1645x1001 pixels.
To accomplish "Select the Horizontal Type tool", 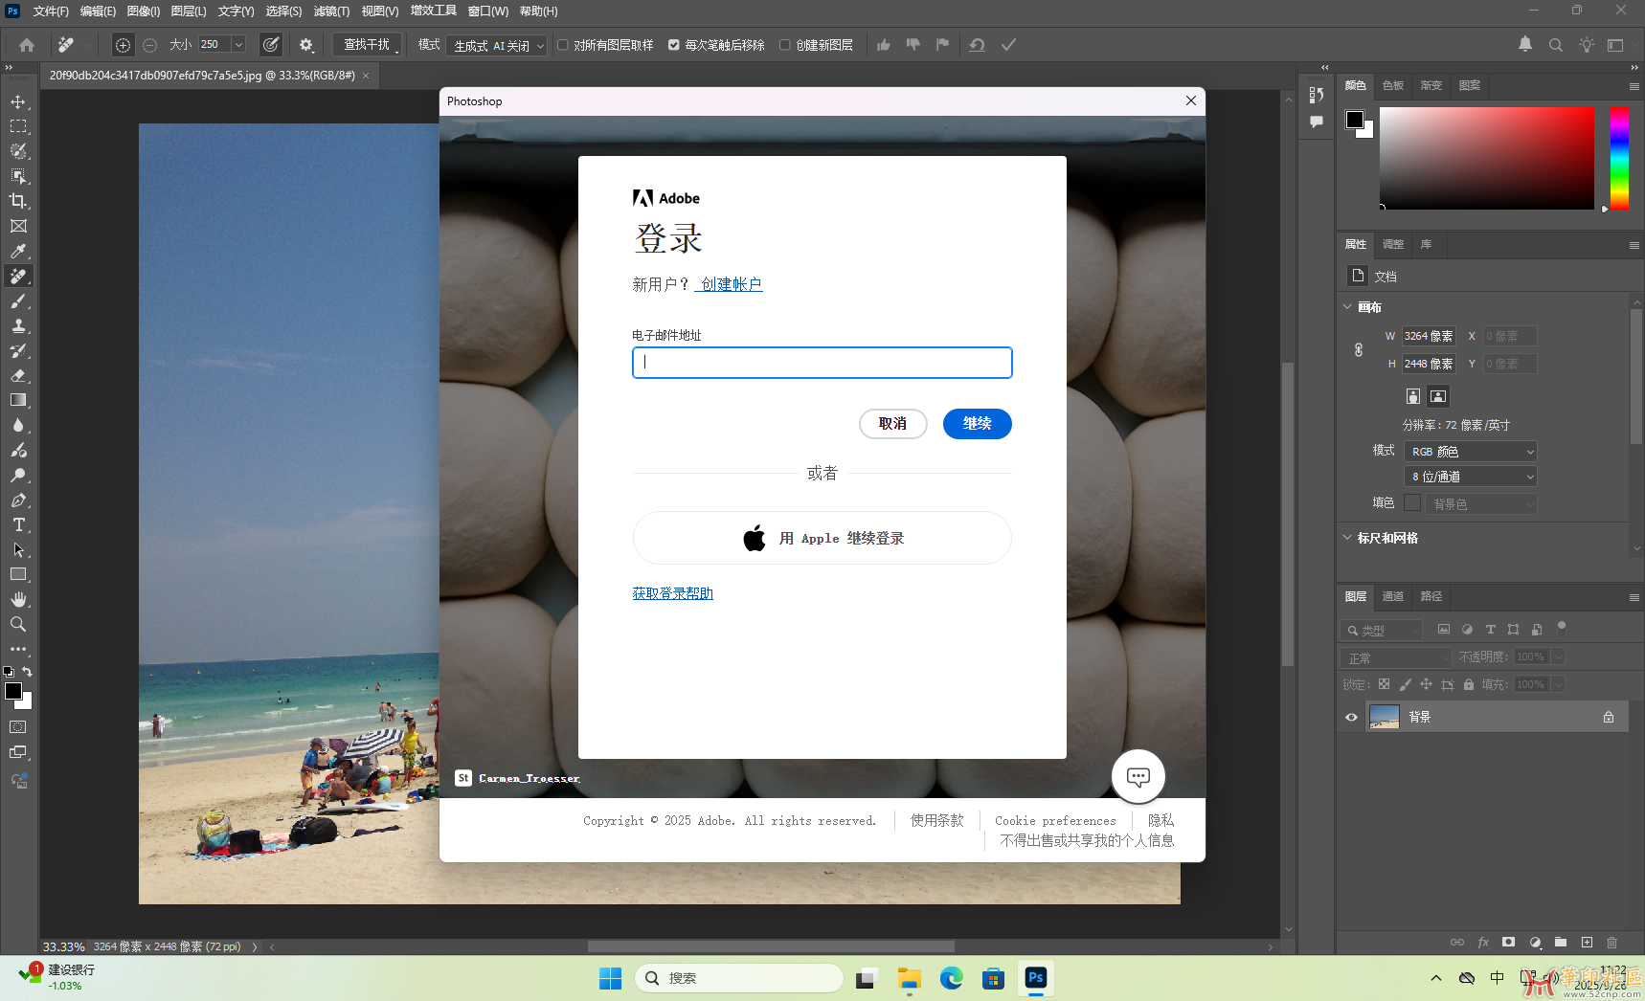I will 18,524.
